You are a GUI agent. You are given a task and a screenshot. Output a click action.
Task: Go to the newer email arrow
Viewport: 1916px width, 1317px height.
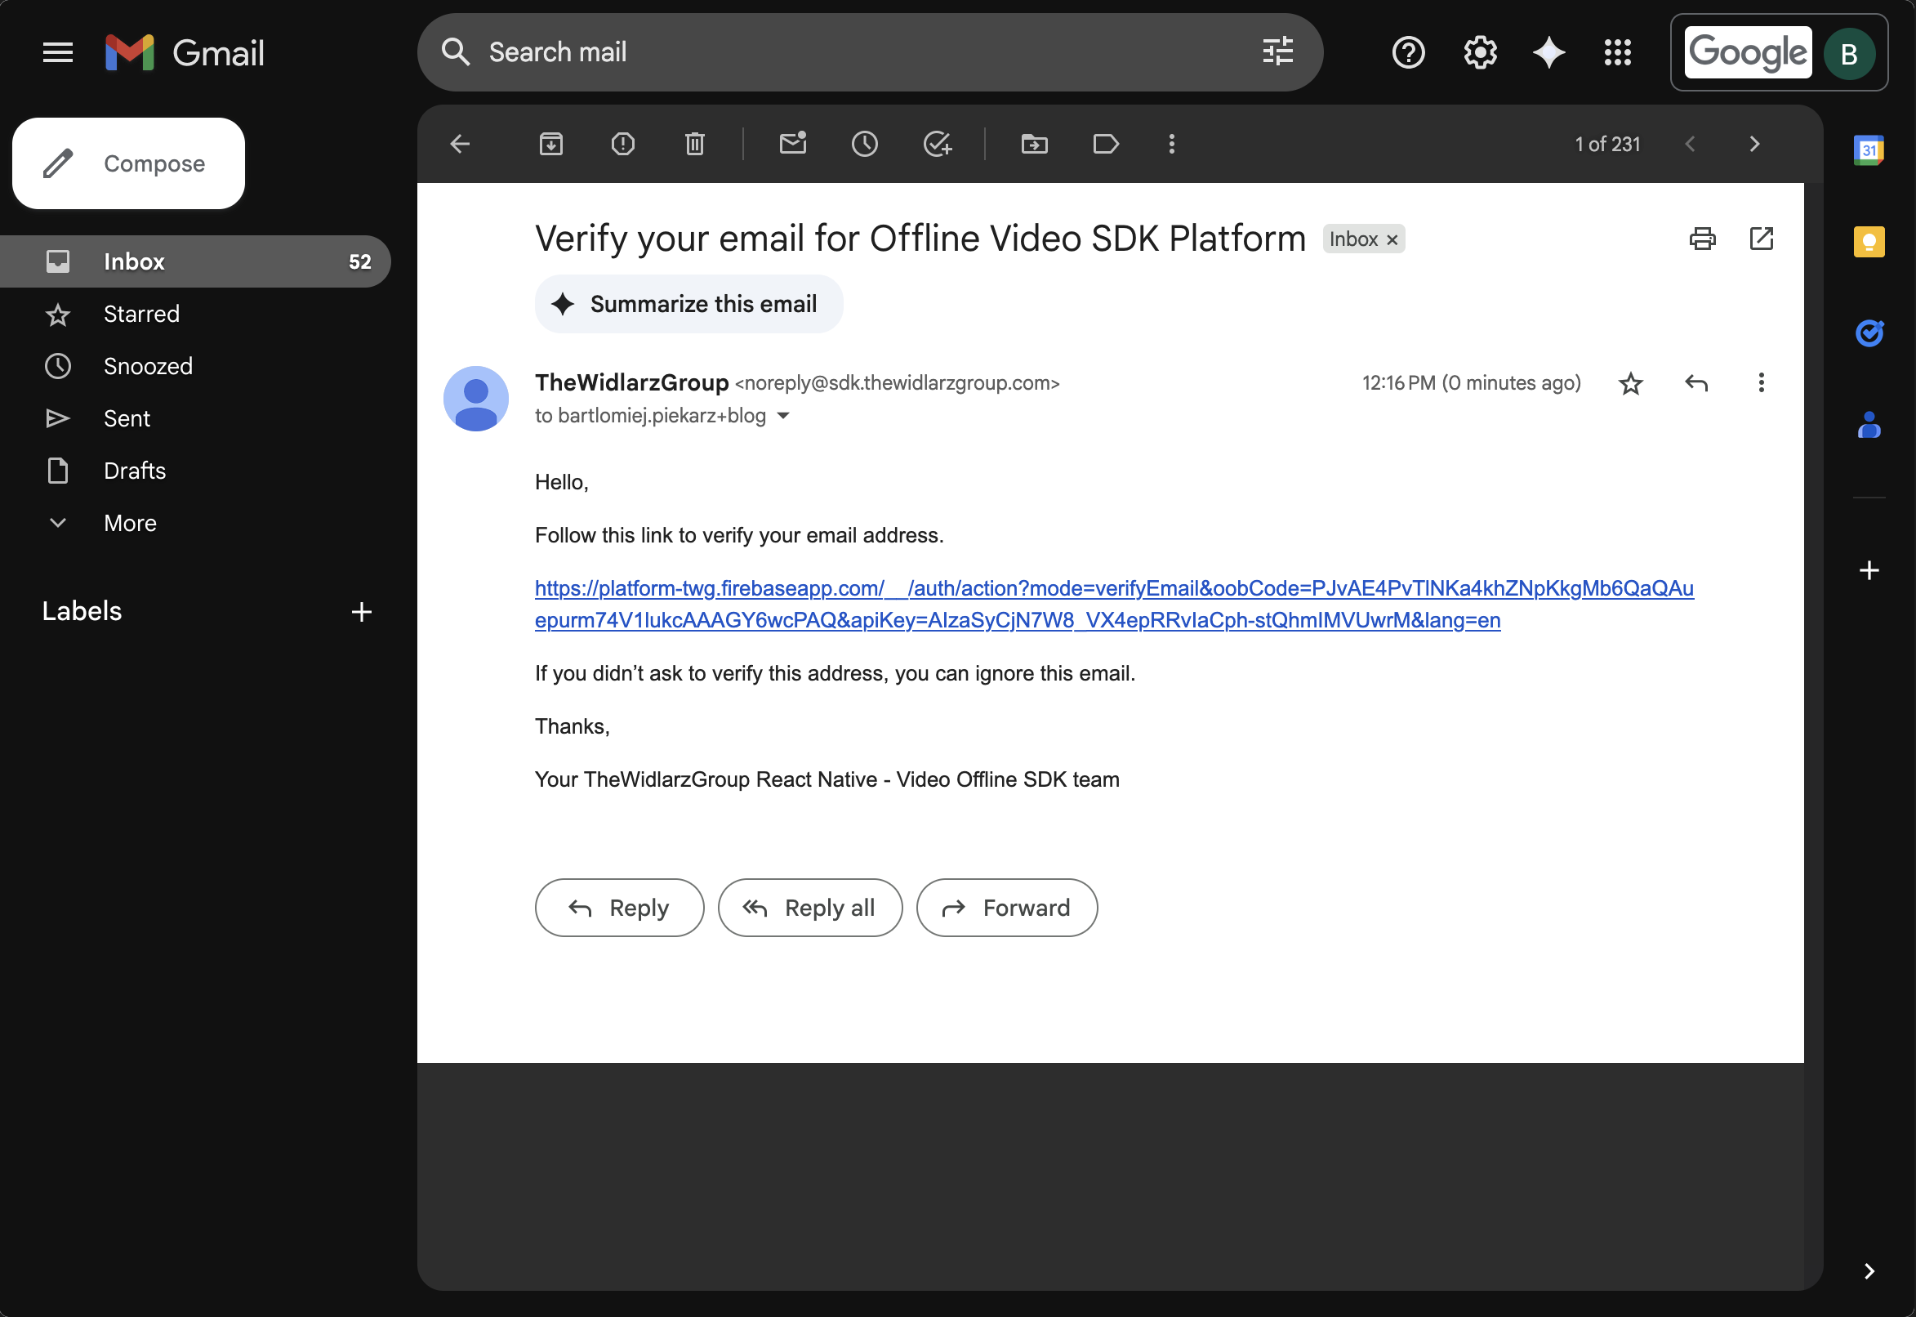click(x=1689, y=145)
